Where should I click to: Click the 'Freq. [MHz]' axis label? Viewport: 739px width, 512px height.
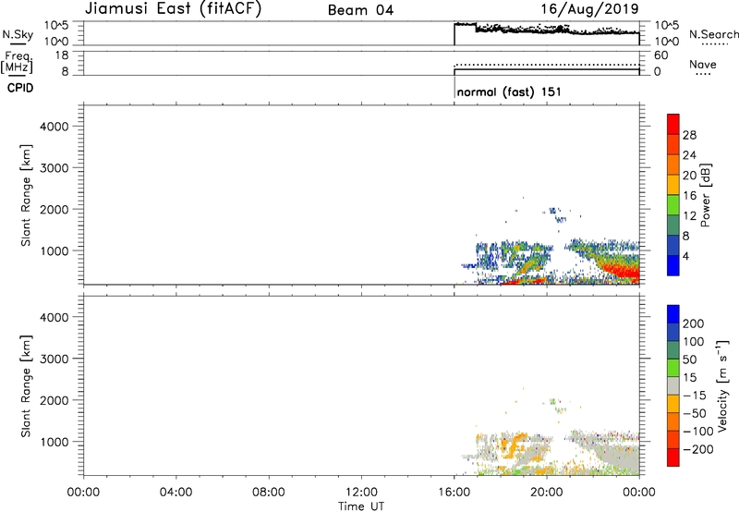(18, 62)
